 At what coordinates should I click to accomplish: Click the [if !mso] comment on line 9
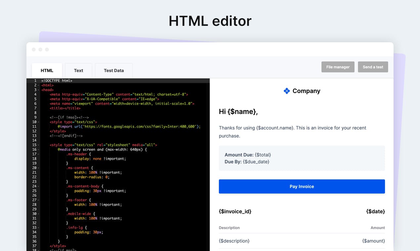(x=69, y=117)
